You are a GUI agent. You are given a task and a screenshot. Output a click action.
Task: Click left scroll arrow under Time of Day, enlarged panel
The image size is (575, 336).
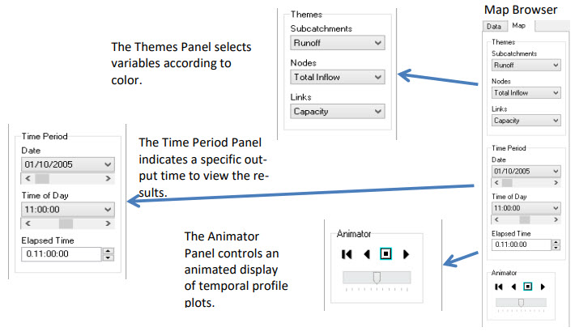(28, 223)
